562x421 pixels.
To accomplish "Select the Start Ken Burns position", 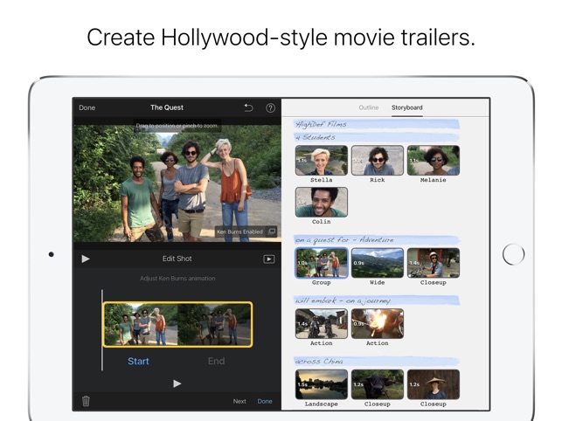I will [x=138, y=361].
